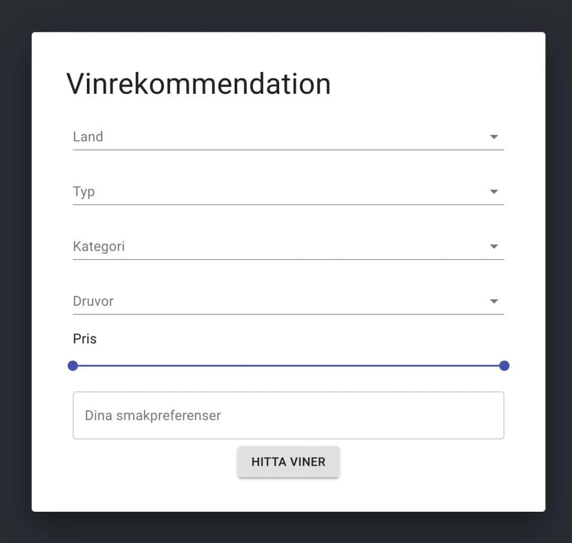Click the Vinrekommendation heading
Screen dimensions: 572x543
(x=198, y=83)
